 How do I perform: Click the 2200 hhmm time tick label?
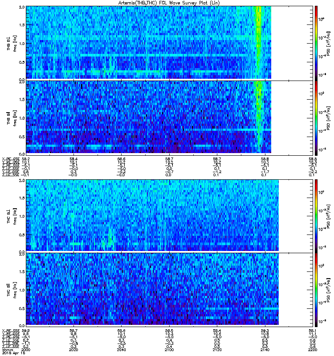click(x=313, y=350)
